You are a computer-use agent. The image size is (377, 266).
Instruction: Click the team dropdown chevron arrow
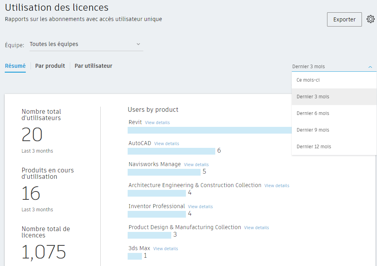(x=138, y=44)
